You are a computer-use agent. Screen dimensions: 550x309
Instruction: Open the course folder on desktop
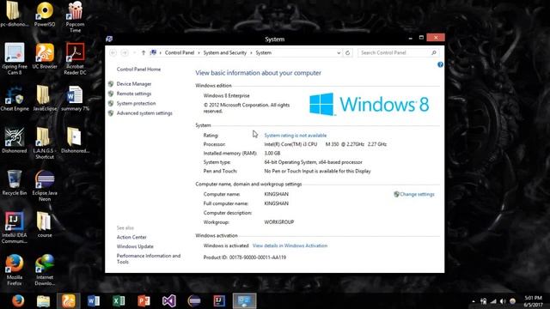click(x=45, y=225)
